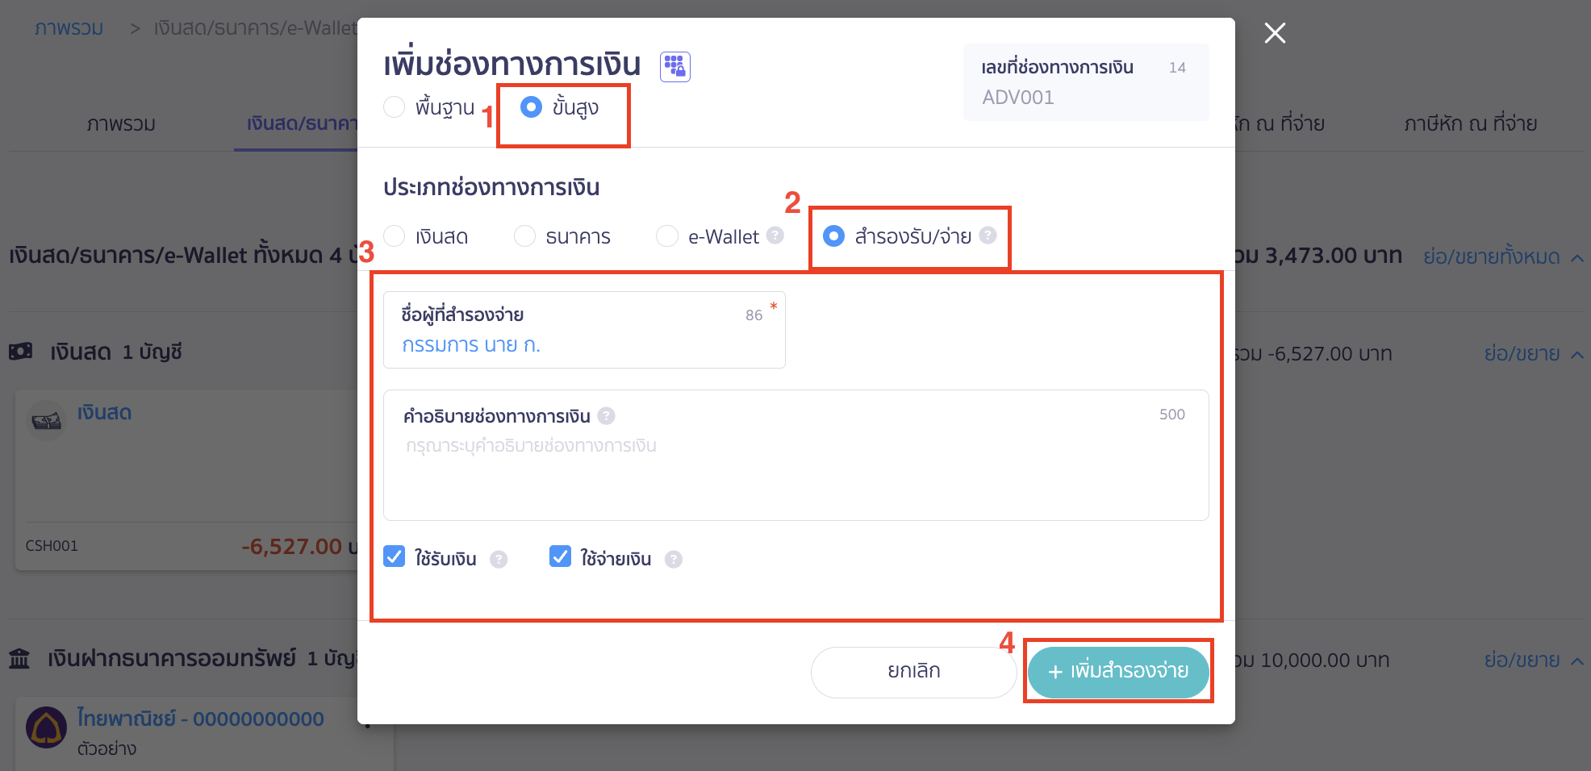The height and width of the screenshot is (771, 1591).
Task: Click the help icon next to ใช้รับเงิน
Action: [x=499, y=558]
